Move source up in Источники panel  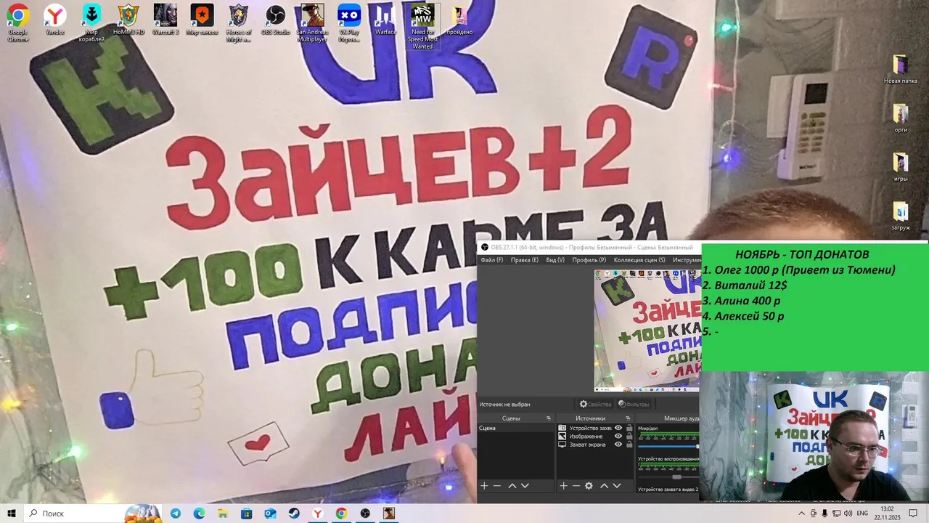click(604, 485)
